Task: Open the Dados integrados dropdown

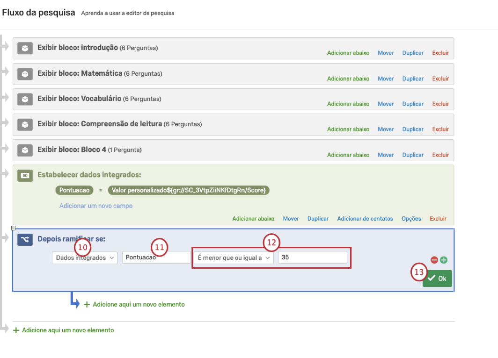Action: [x=85, y=258]
